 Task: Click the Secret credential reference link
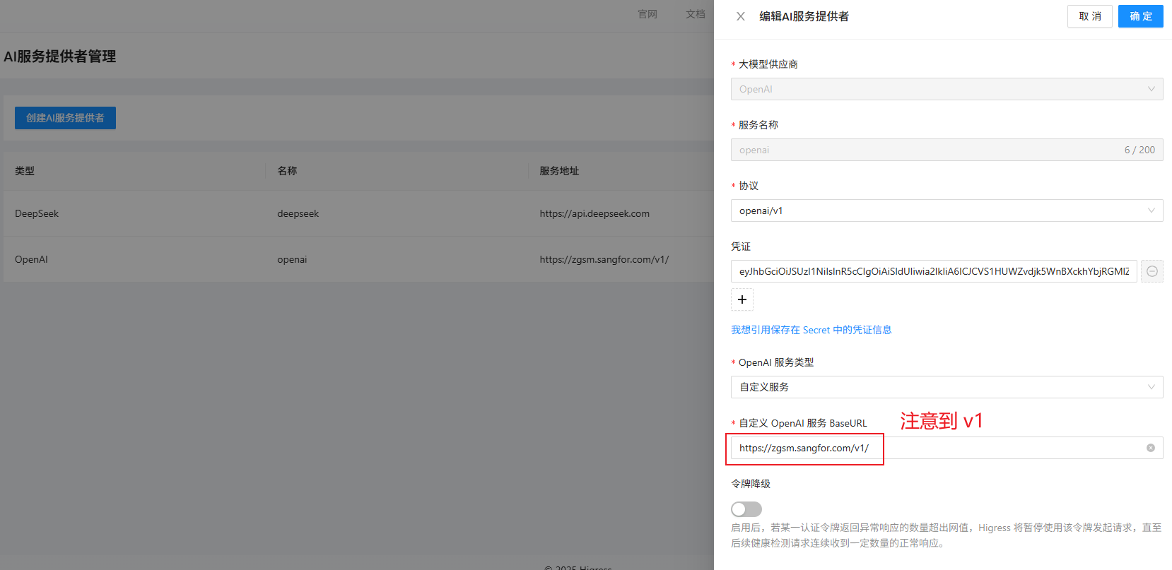point(811,330)
